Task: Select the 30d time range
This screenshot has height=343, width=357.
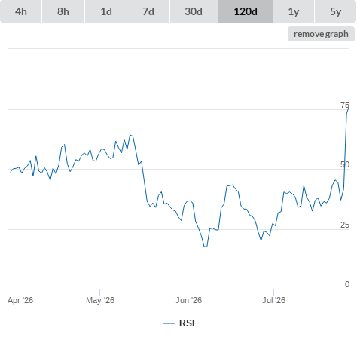Action: click(194, 11)
